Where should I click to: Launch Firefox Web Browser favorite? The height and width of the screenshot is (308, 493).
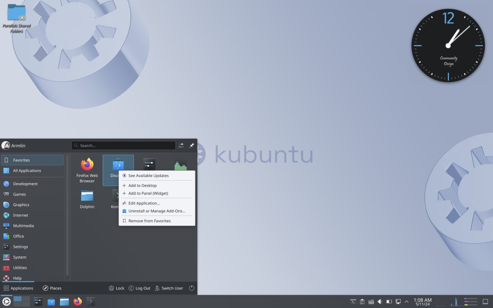pyautogui.click(x=87, y=170)
